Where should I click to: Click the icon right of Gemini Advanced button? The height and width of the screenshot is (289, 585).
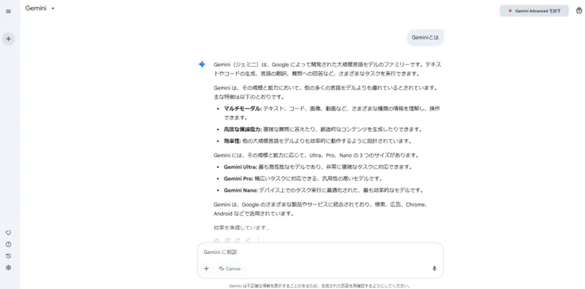(x=579, y=11)
